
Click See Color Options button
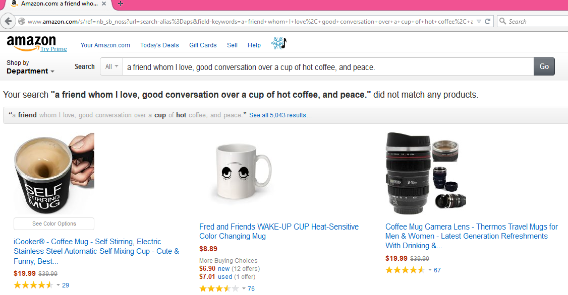click(54, 224)
